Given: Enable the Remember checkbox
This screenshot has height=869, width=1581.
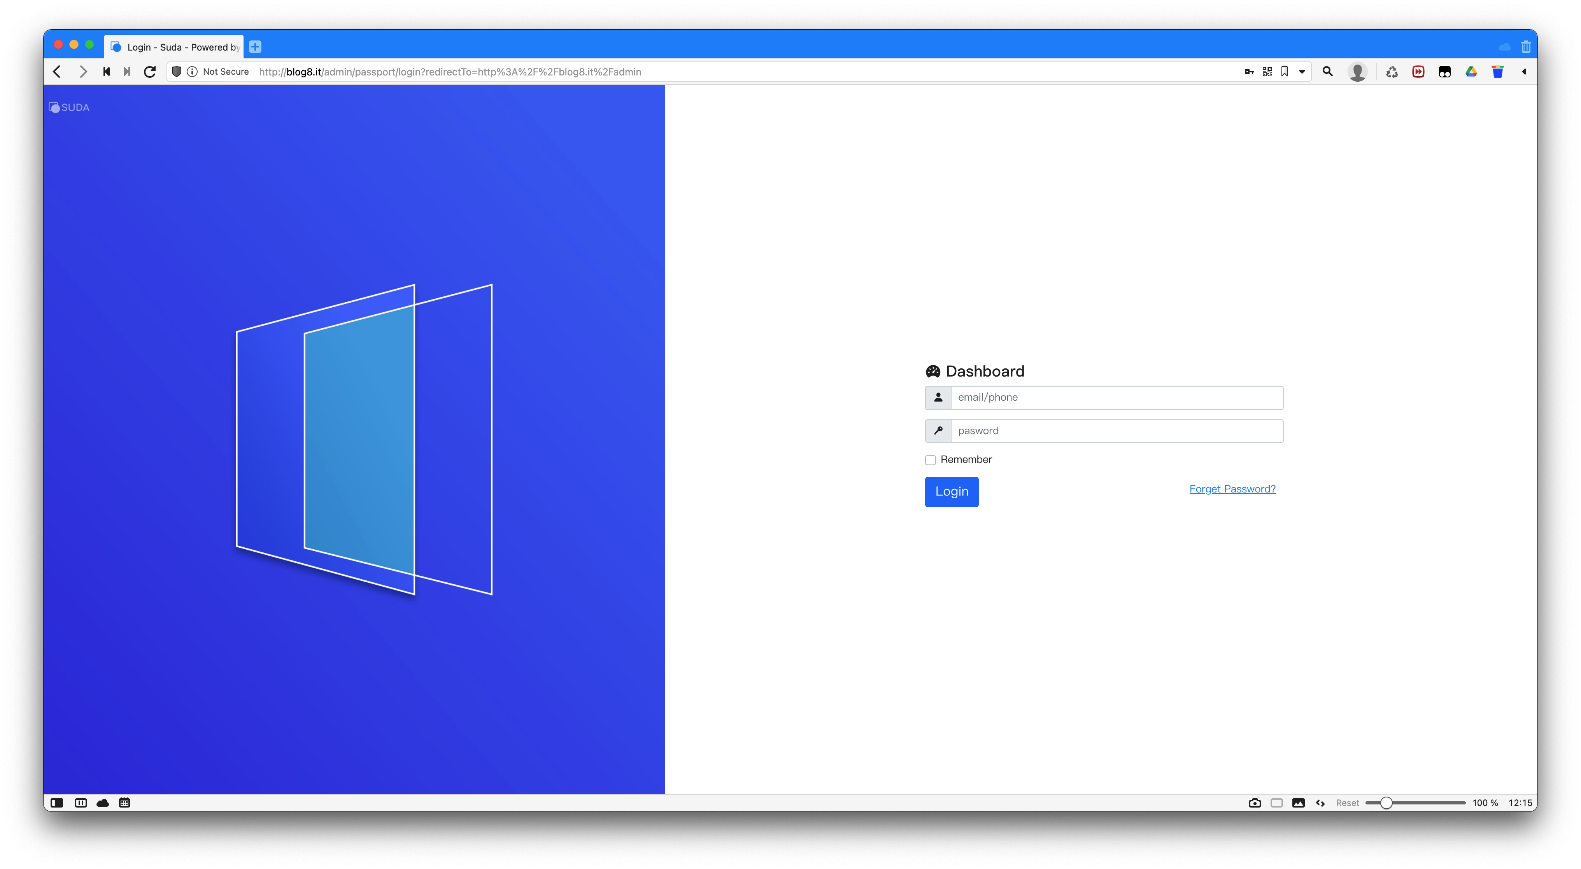Looking at the screenshot, I should 931,460.
